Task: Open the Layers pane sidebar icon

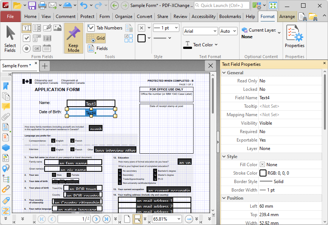Action: tap(6, 147)
